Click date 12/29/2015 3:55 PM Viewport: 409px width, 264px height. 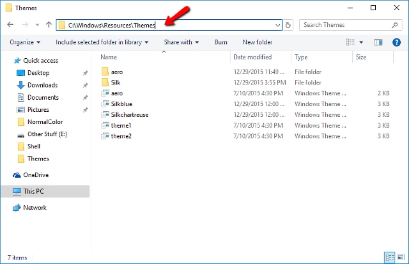[259, 82]
